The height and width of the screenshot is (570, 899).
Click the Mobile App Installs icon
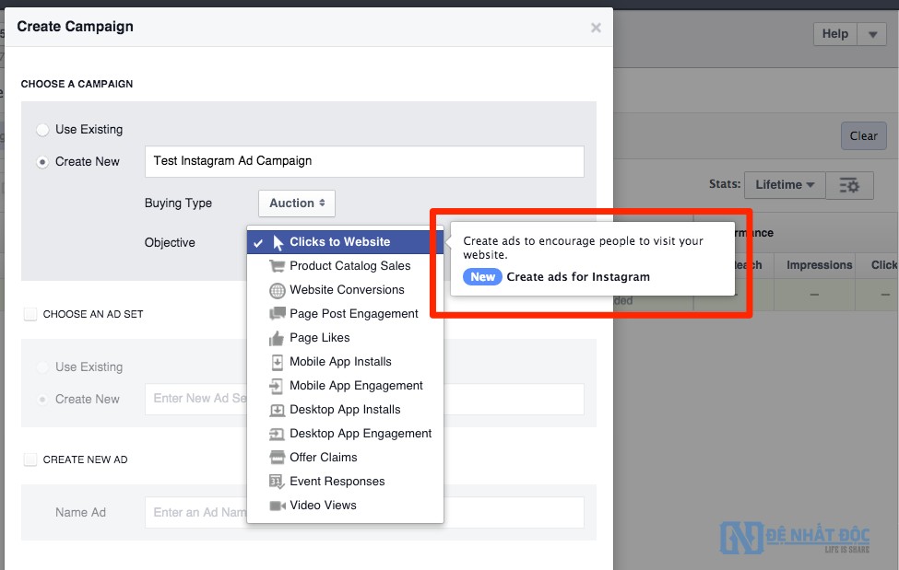(277, 362)
